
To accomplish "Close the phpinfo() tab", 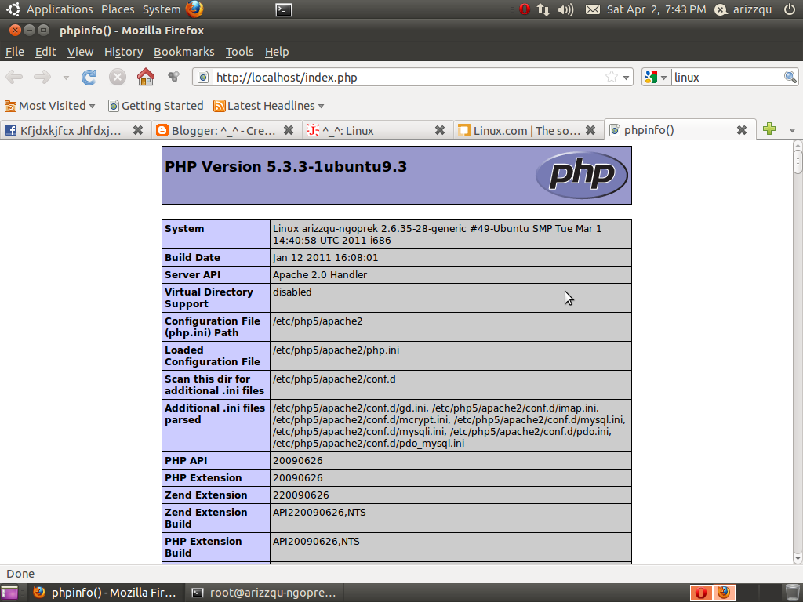I will pyautogui.click(x=742, y=130).
